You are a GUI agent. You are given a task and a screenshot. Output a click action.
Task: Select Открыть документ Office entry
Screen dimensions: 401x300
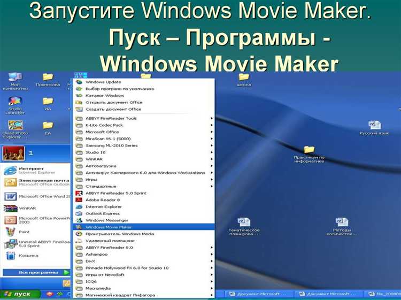point(144,102)
